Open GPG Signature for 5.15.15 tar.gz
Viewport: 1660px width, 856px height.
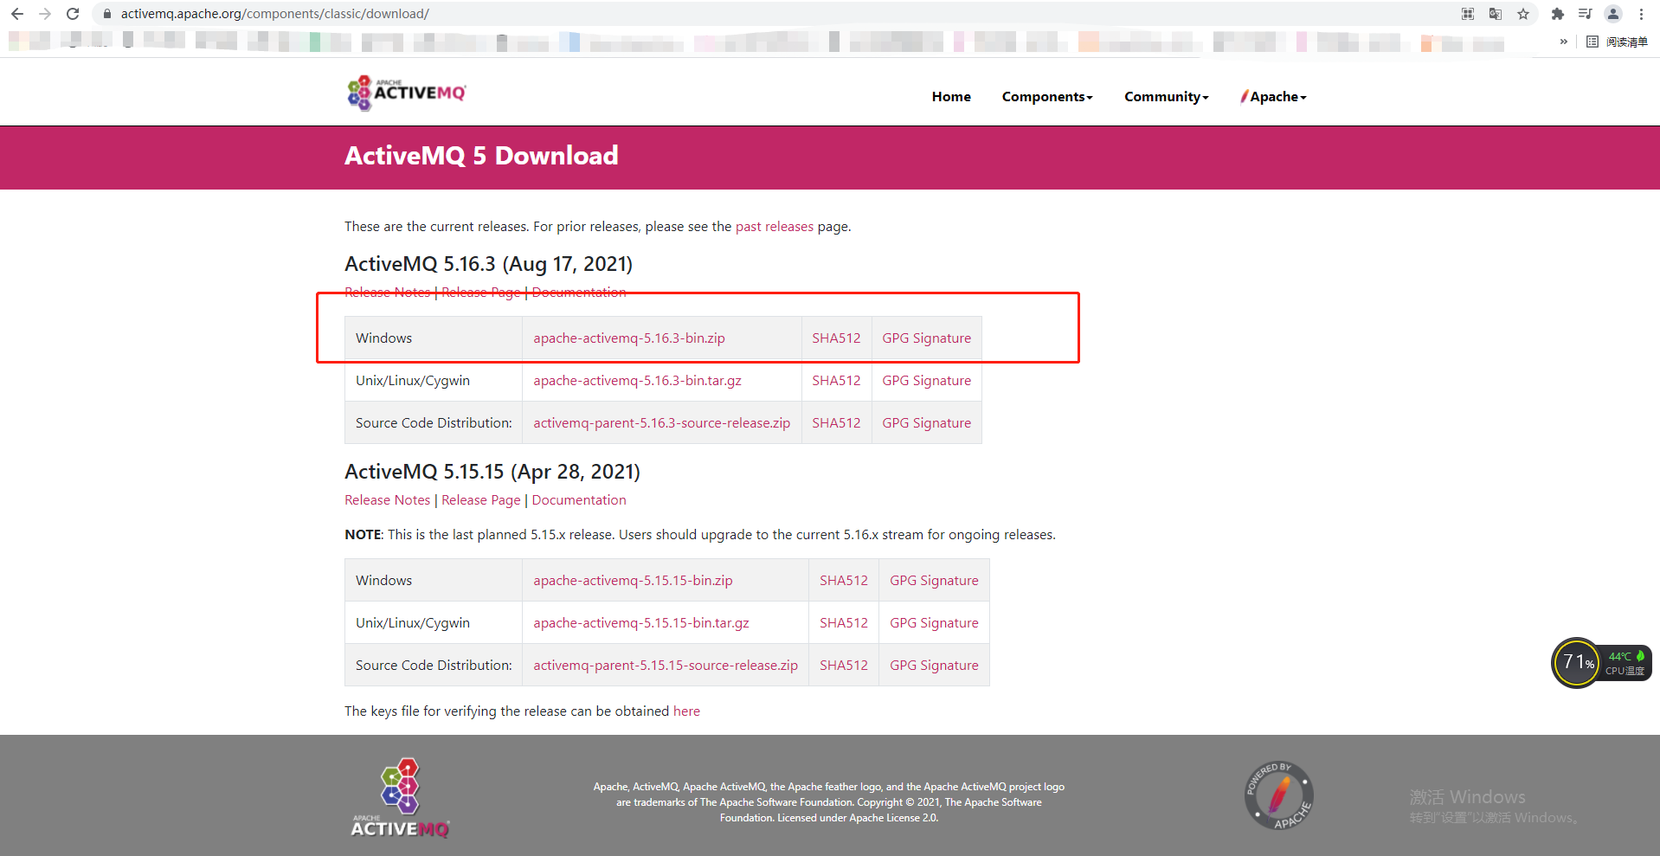[935, 623]
